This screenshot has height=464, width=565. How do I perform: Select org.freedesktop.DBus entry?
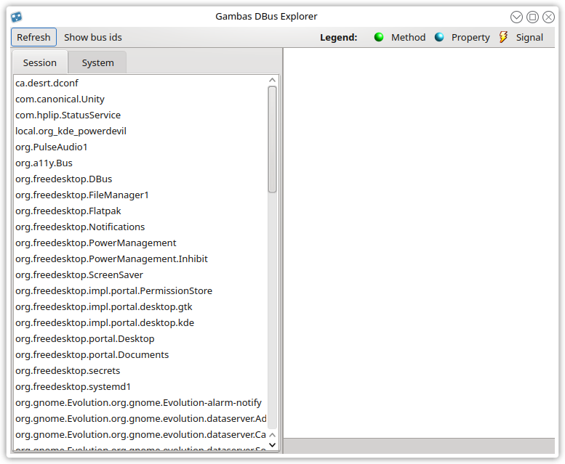(140, 179)
